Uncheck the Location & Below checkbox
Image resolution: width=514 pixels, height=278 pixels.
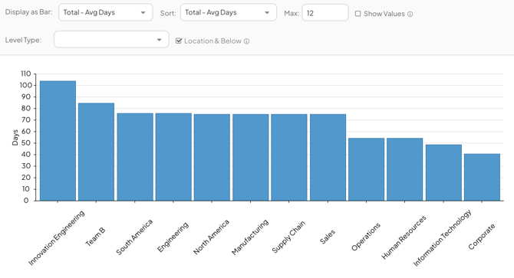point(179,41)
